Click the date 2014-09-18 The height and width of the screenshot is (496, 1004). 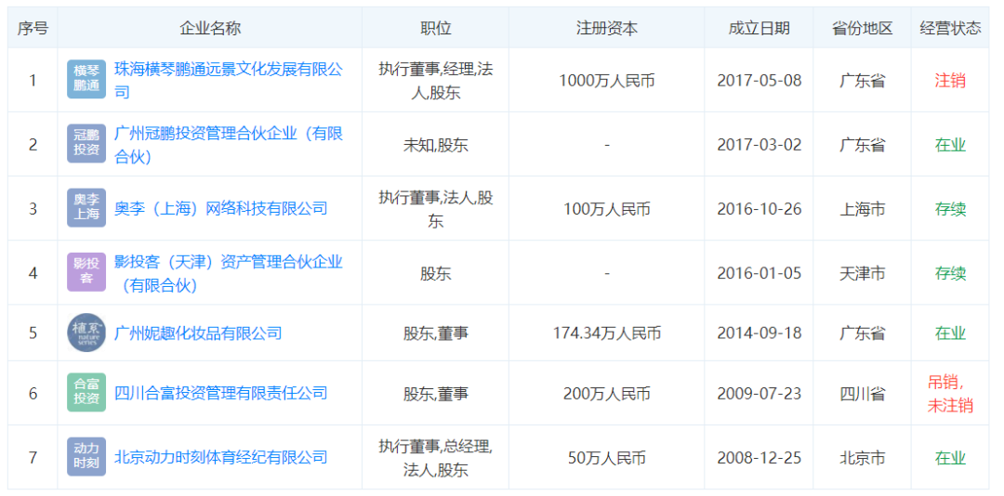point(759,333)
